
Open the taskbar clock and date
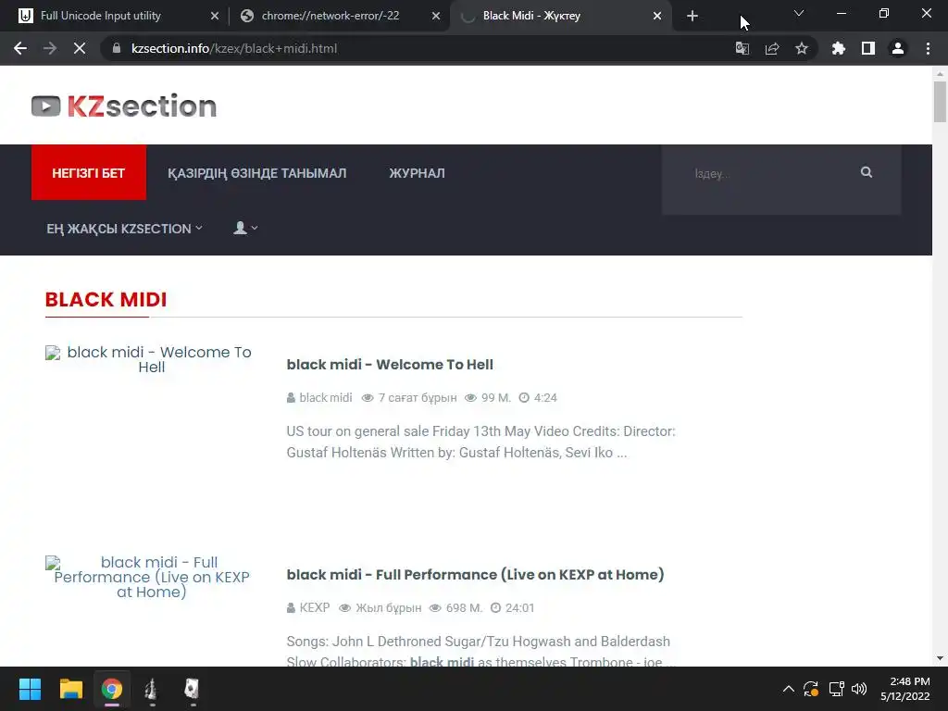tap(905, 689)
